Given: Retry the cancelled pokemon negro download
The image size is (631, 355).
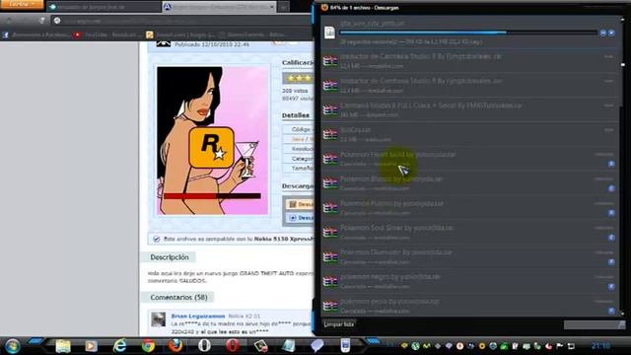Looking at the screenshot, I should tap(611, 287).
